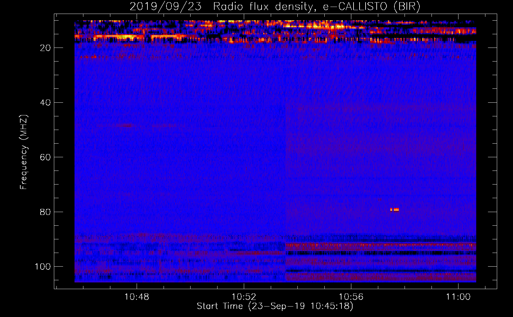The image size is (513, 317).
Task: Click the 60 MHz frequency label
Action: pyautogui.click(x=45, y=157)
